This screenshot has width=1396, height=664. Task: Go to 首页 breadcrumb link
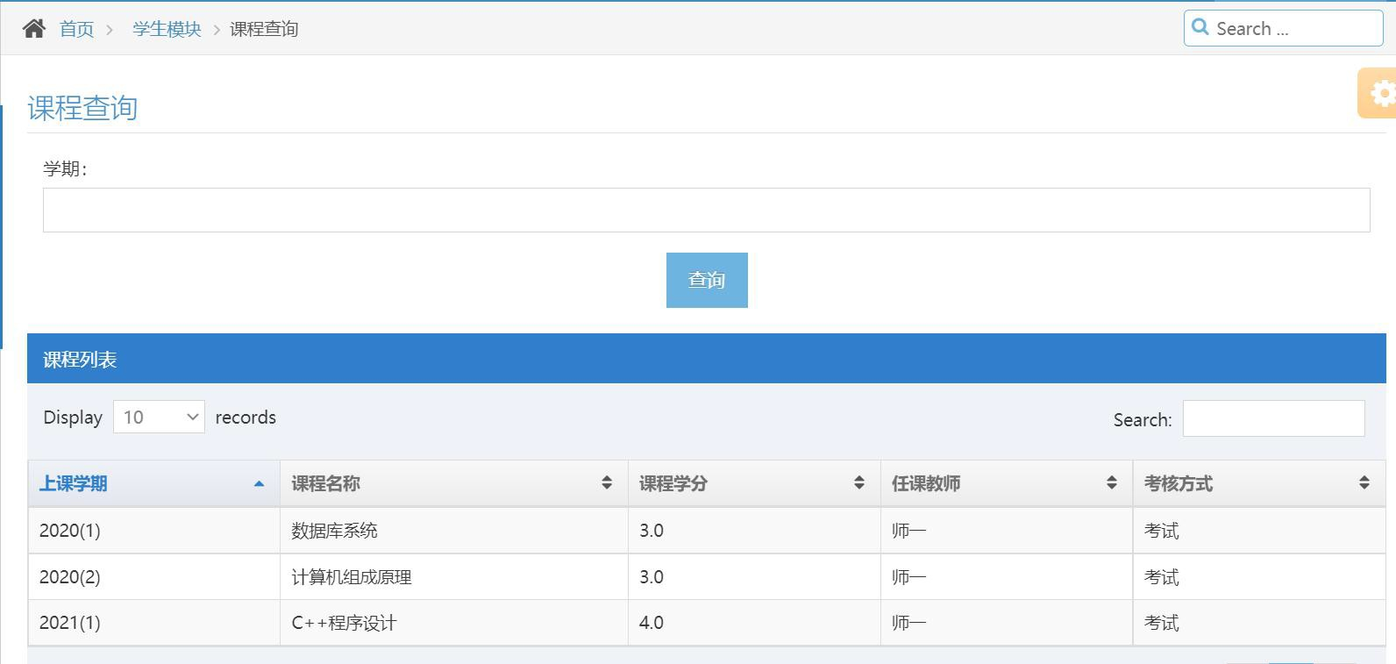(x=76, y=29)
